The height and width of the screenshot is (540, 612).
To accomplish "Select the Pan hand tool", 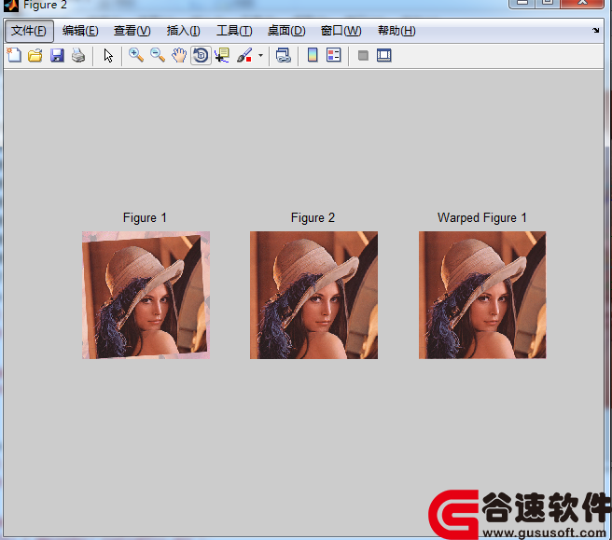I will [x=179, y=55].
